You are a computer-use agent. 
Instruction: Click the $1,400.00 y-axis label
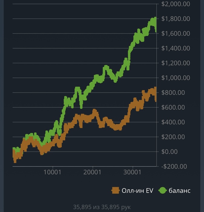coord(176,48)
